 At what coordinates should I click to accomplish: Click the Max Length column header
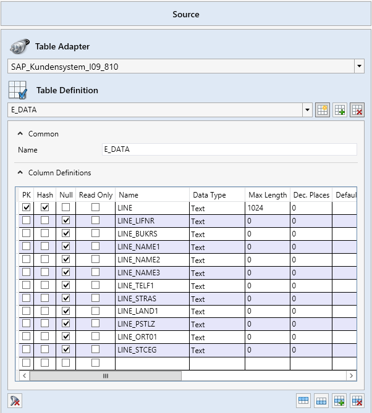click(267, 195)
